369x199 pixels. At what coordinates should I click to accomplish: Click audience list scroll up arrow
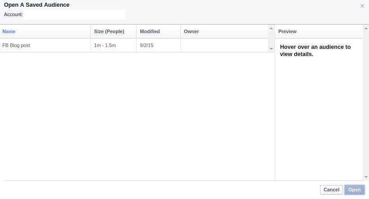click(271, 29)
